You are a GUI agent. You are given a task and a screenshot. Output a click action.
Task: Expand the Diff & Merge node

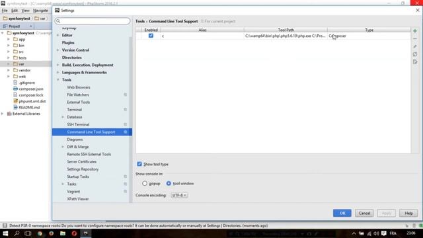(x=63, y=147)
